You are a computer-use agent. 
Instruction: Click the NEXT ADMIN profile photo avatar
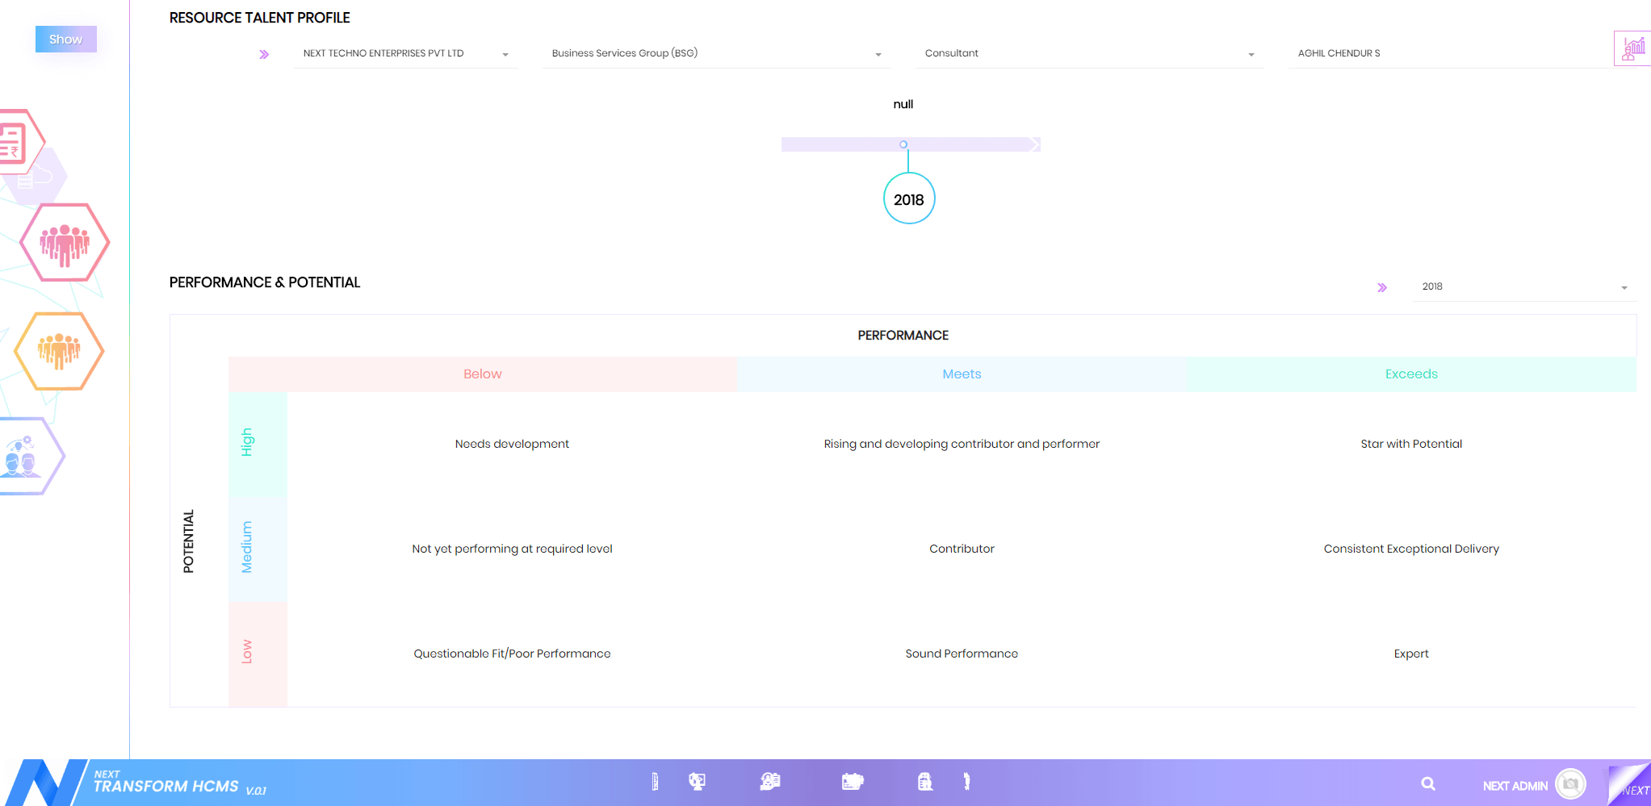(x=1569, y=783)
